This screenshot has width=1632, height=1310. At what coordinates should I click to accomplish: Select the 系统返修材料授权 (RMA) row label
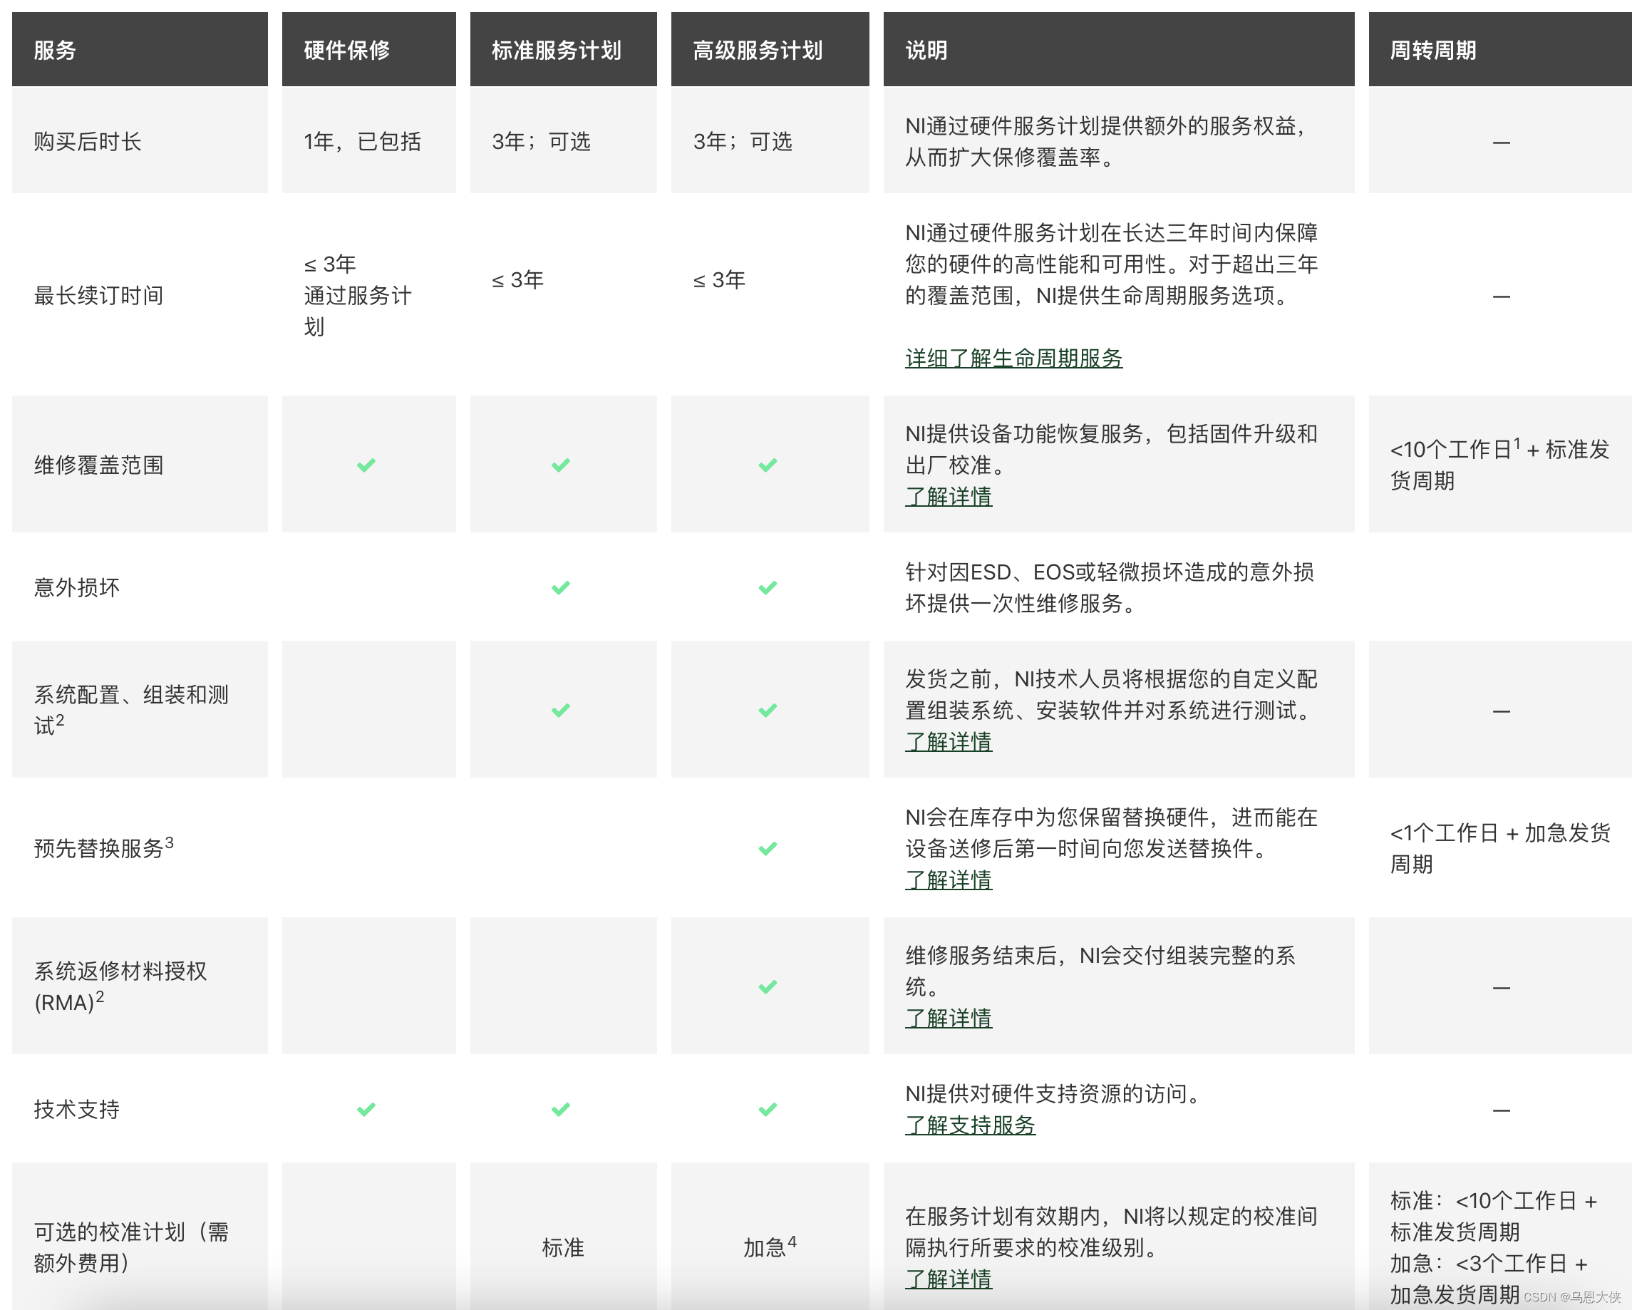(x=120, y=986)
